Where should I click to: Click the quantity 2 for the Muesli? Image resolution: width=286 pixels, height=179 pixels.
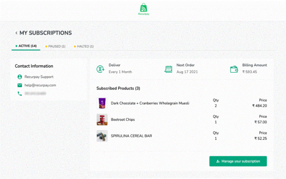tap(216, 106)
